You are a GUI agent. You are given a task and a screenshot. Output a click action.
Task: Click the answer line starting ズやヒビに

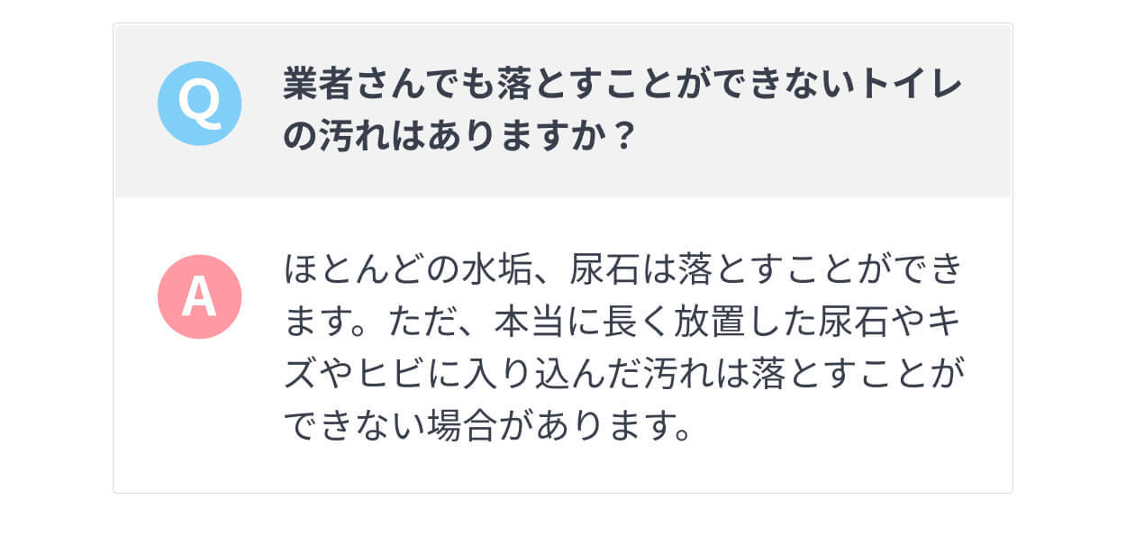pos(622,373)
